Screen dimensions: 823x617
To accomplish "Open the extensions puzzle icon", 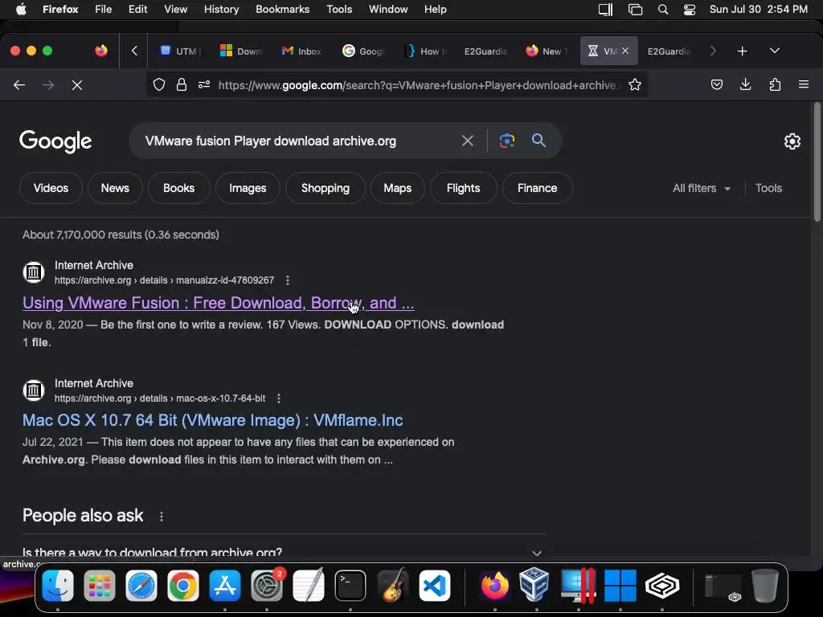I will [x=775, y=84].
